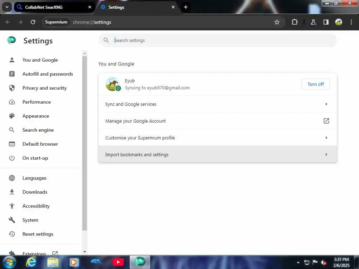
Task: Open Appearance settings section
Action: click(41, 116)
